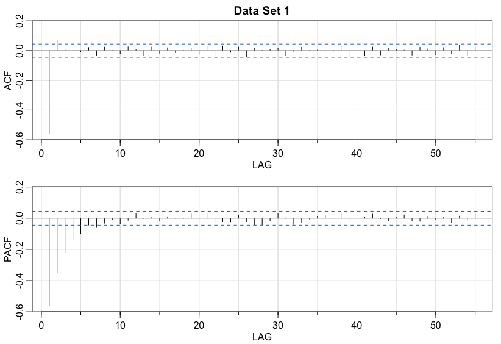
Task: Click the lag-1 spike in the PACF plot
Action: pos(49,261)
